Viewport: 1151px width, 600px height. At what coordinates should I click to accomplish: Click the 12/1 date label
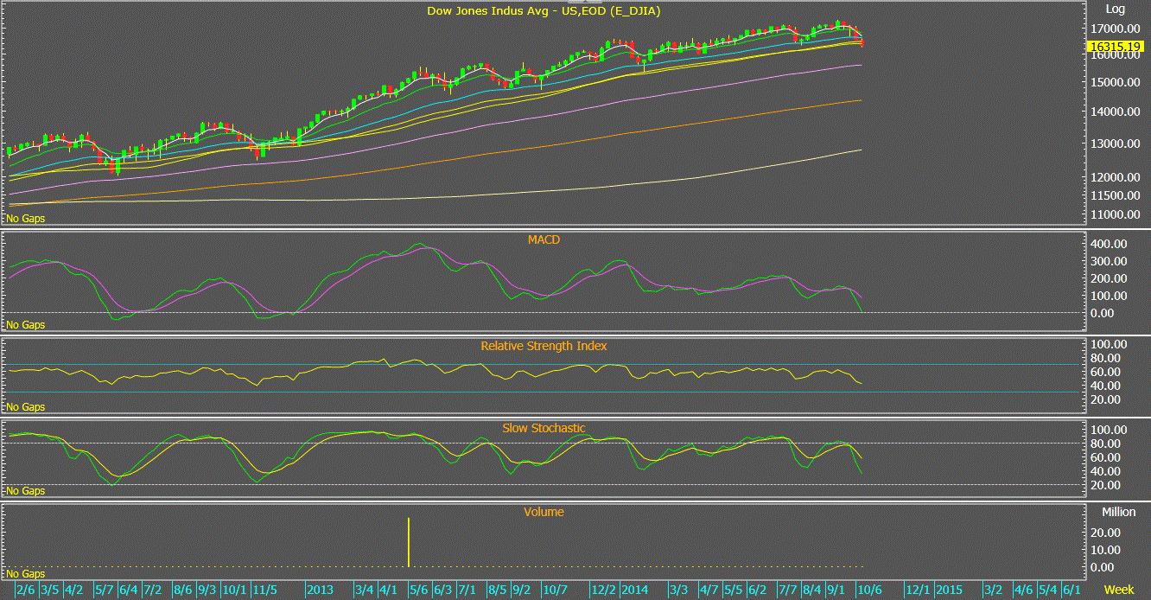[917, 590]
